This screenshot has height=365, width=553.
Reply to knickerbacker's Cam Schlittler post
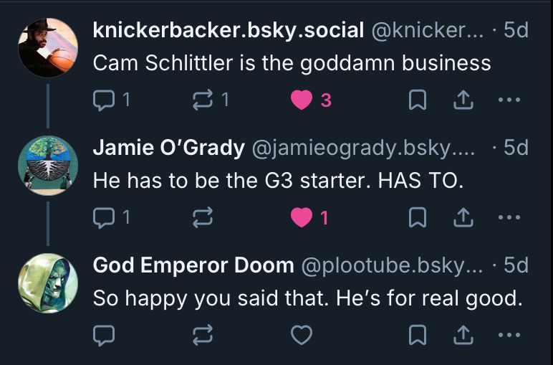click(104, 100)
